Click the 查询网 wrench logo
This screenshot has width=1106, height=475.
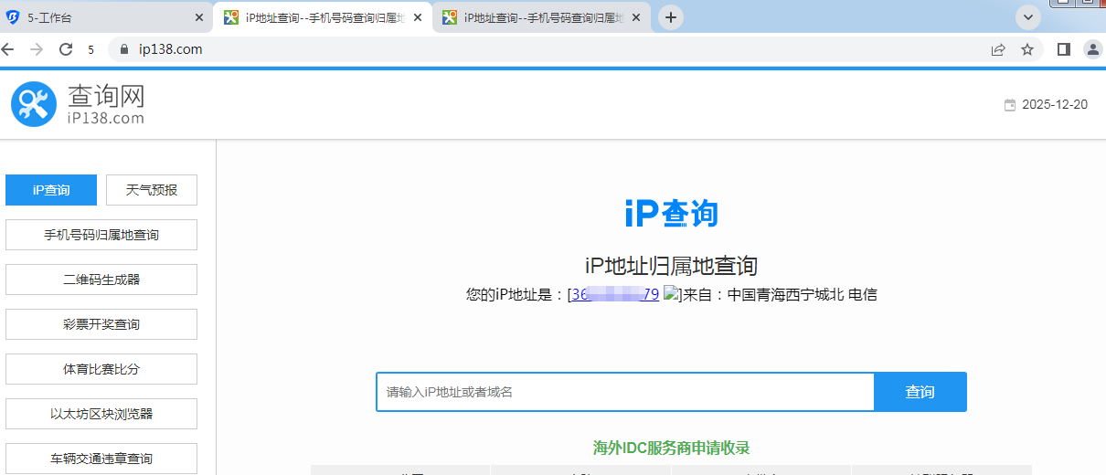[34, 104]
